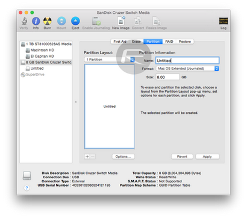Click the green zoom window button
Image resolution: width=247 pixels, height=218 pixels.
[x=32, y=13]
